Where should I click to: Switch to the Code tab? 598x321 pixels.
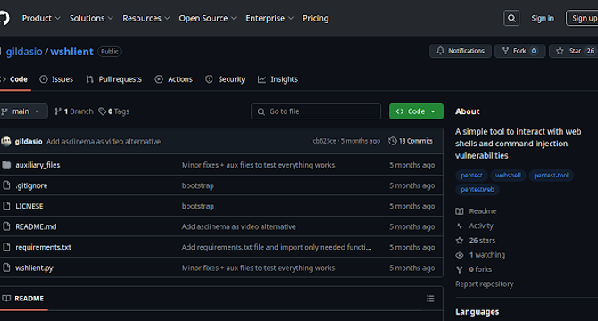[x=14, y=79]
